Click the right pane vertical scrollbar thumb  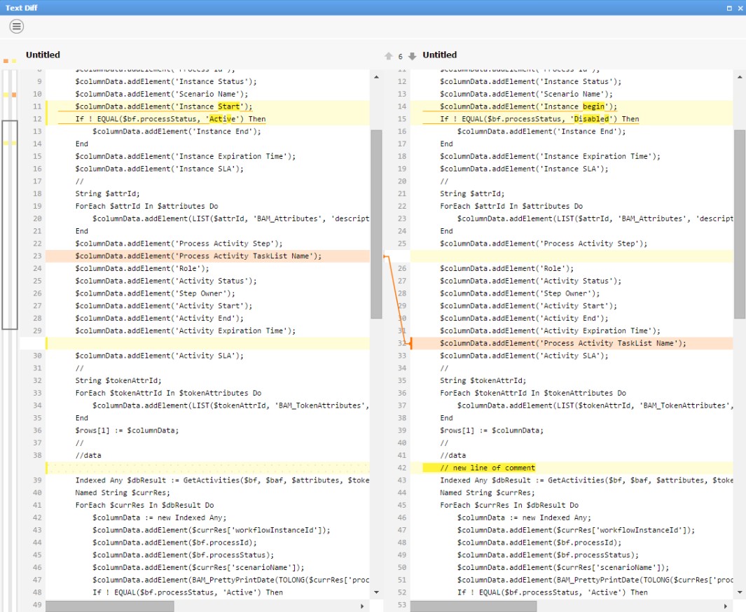click(x=740, y=223)
